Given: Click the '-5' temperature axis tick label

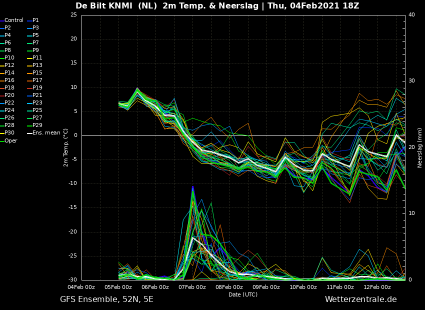Looking at the screenshot, I should pyautogui.click(x=74, y=159).
